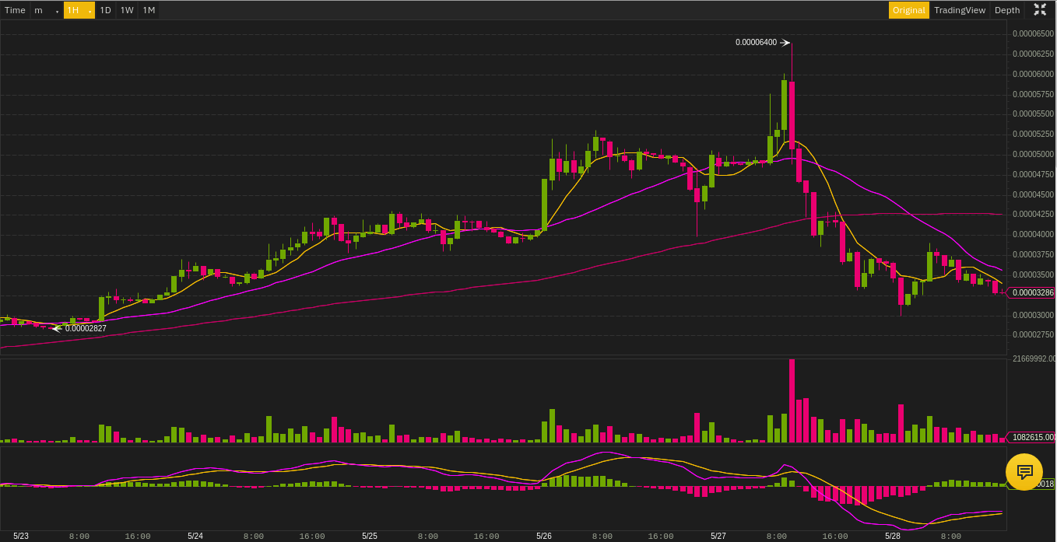Click the 5/28 date label on time axis

[x=893, y=536]
